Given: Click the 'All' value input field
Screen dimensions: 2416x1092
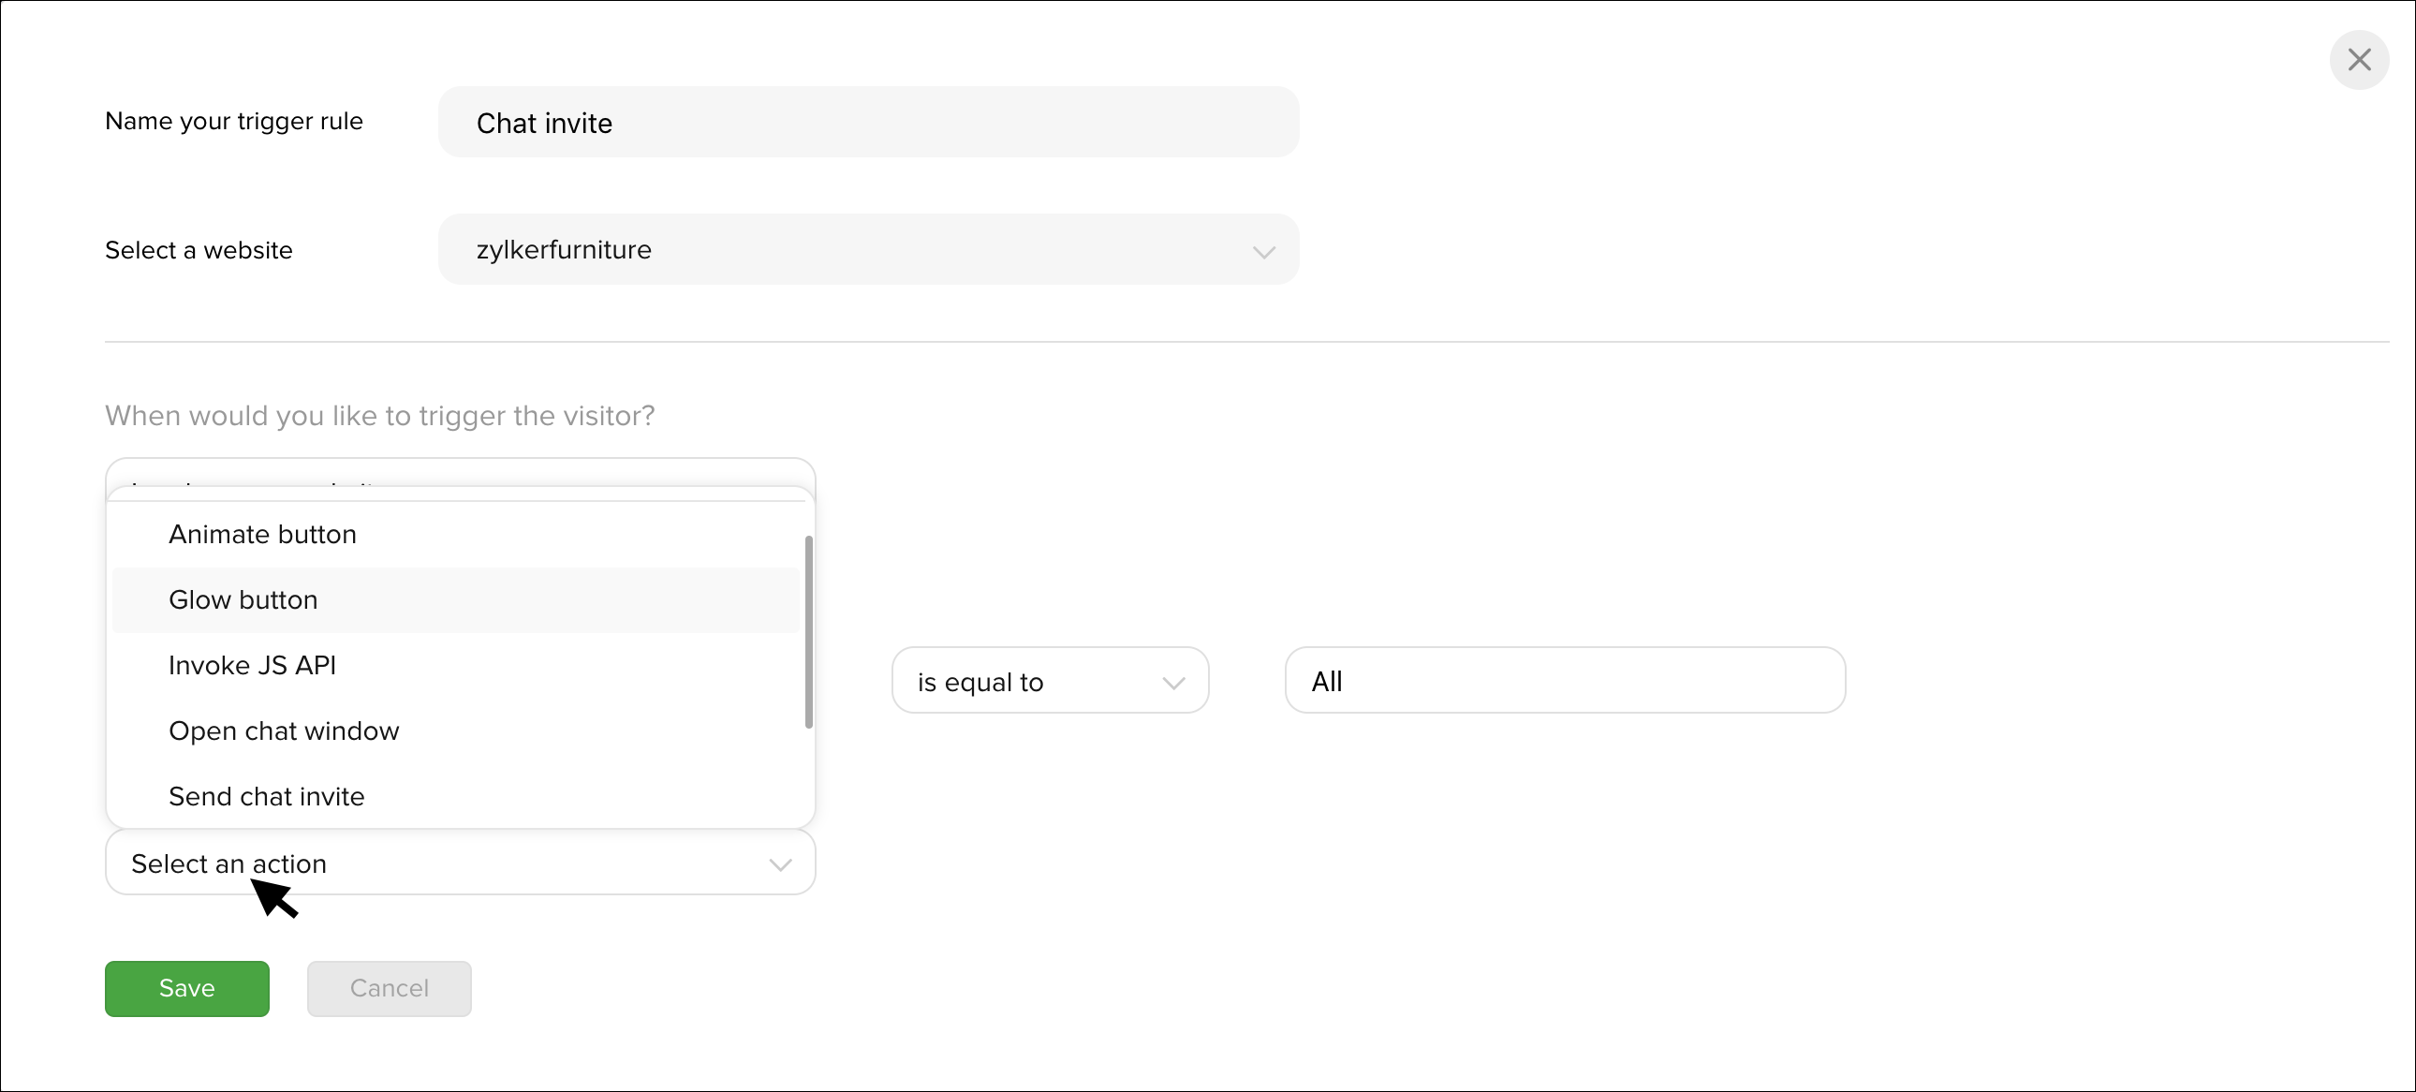Looking at the screenshot, I should coord(1565,680).
